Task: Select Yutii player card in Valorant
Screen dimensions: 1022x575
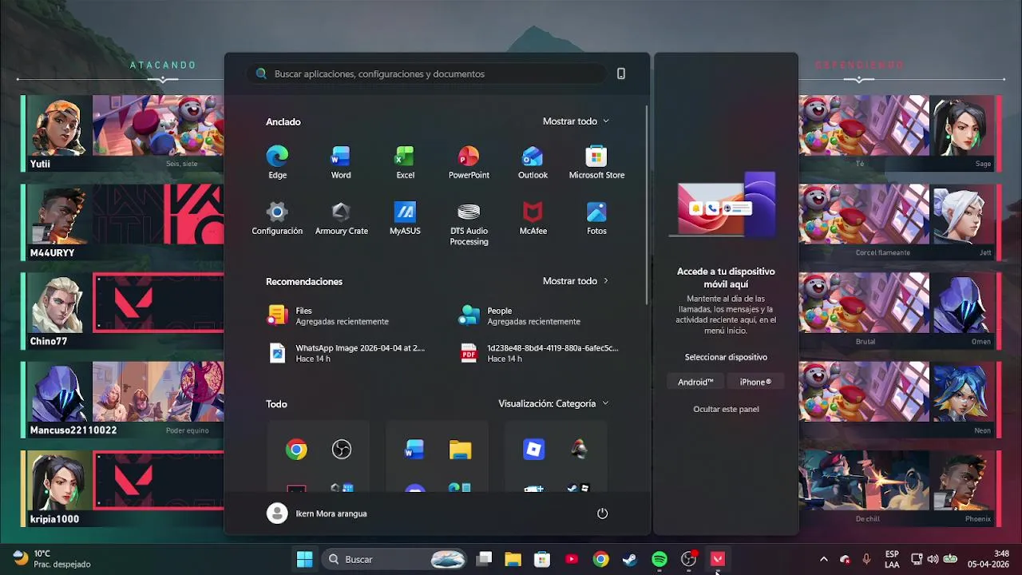Action: tap(122, 133)
